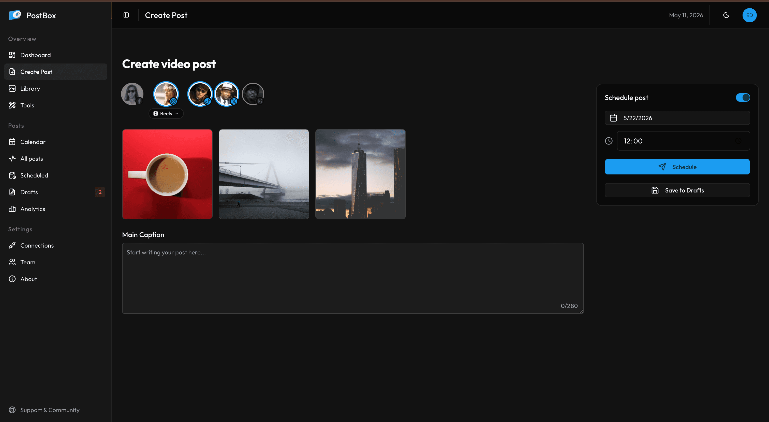Open the Reels post type dropdown
This screenshot has width=769, height=422.
(166, 113)
